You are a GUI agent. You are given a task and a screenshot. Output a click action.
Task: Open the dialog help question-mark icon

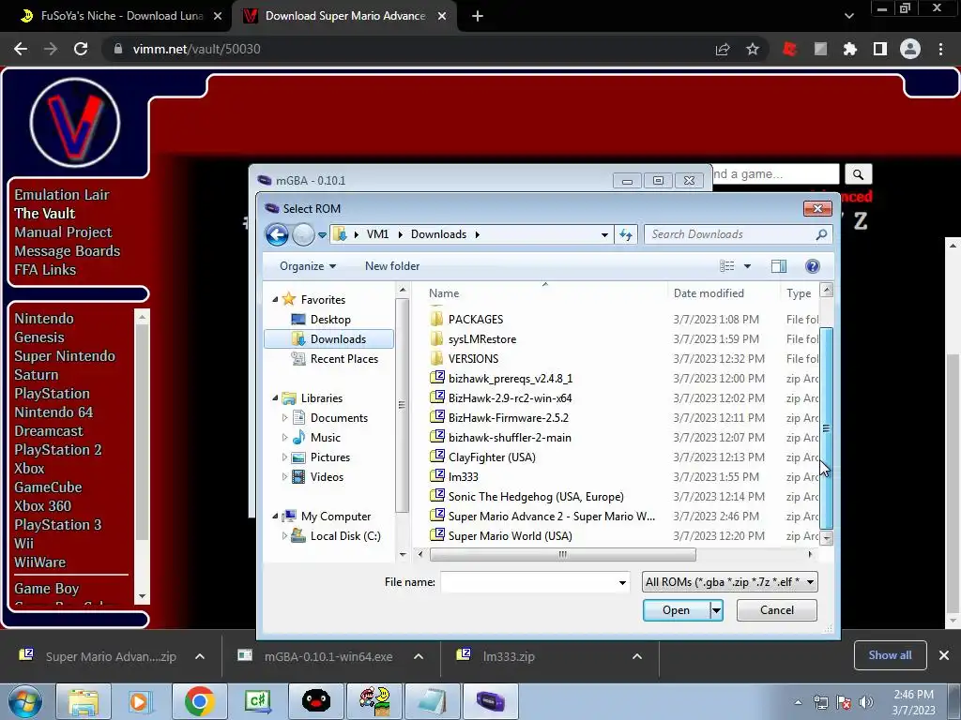click(812, 266)
